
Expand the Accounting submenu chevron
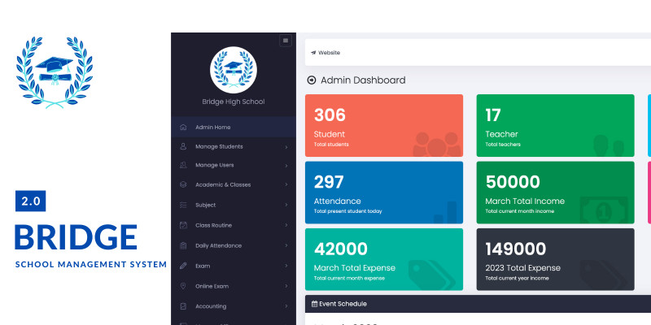[x=286, y=306]
